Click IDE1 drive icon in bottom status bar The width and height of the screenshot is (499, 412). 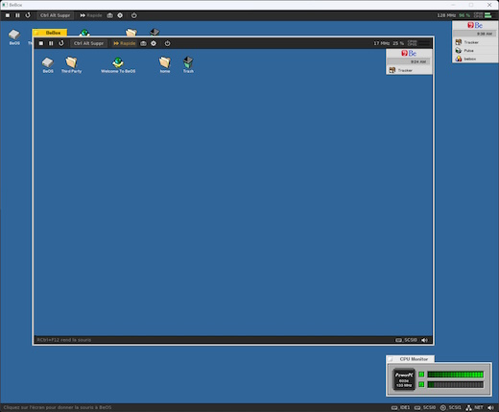point(394,407)
